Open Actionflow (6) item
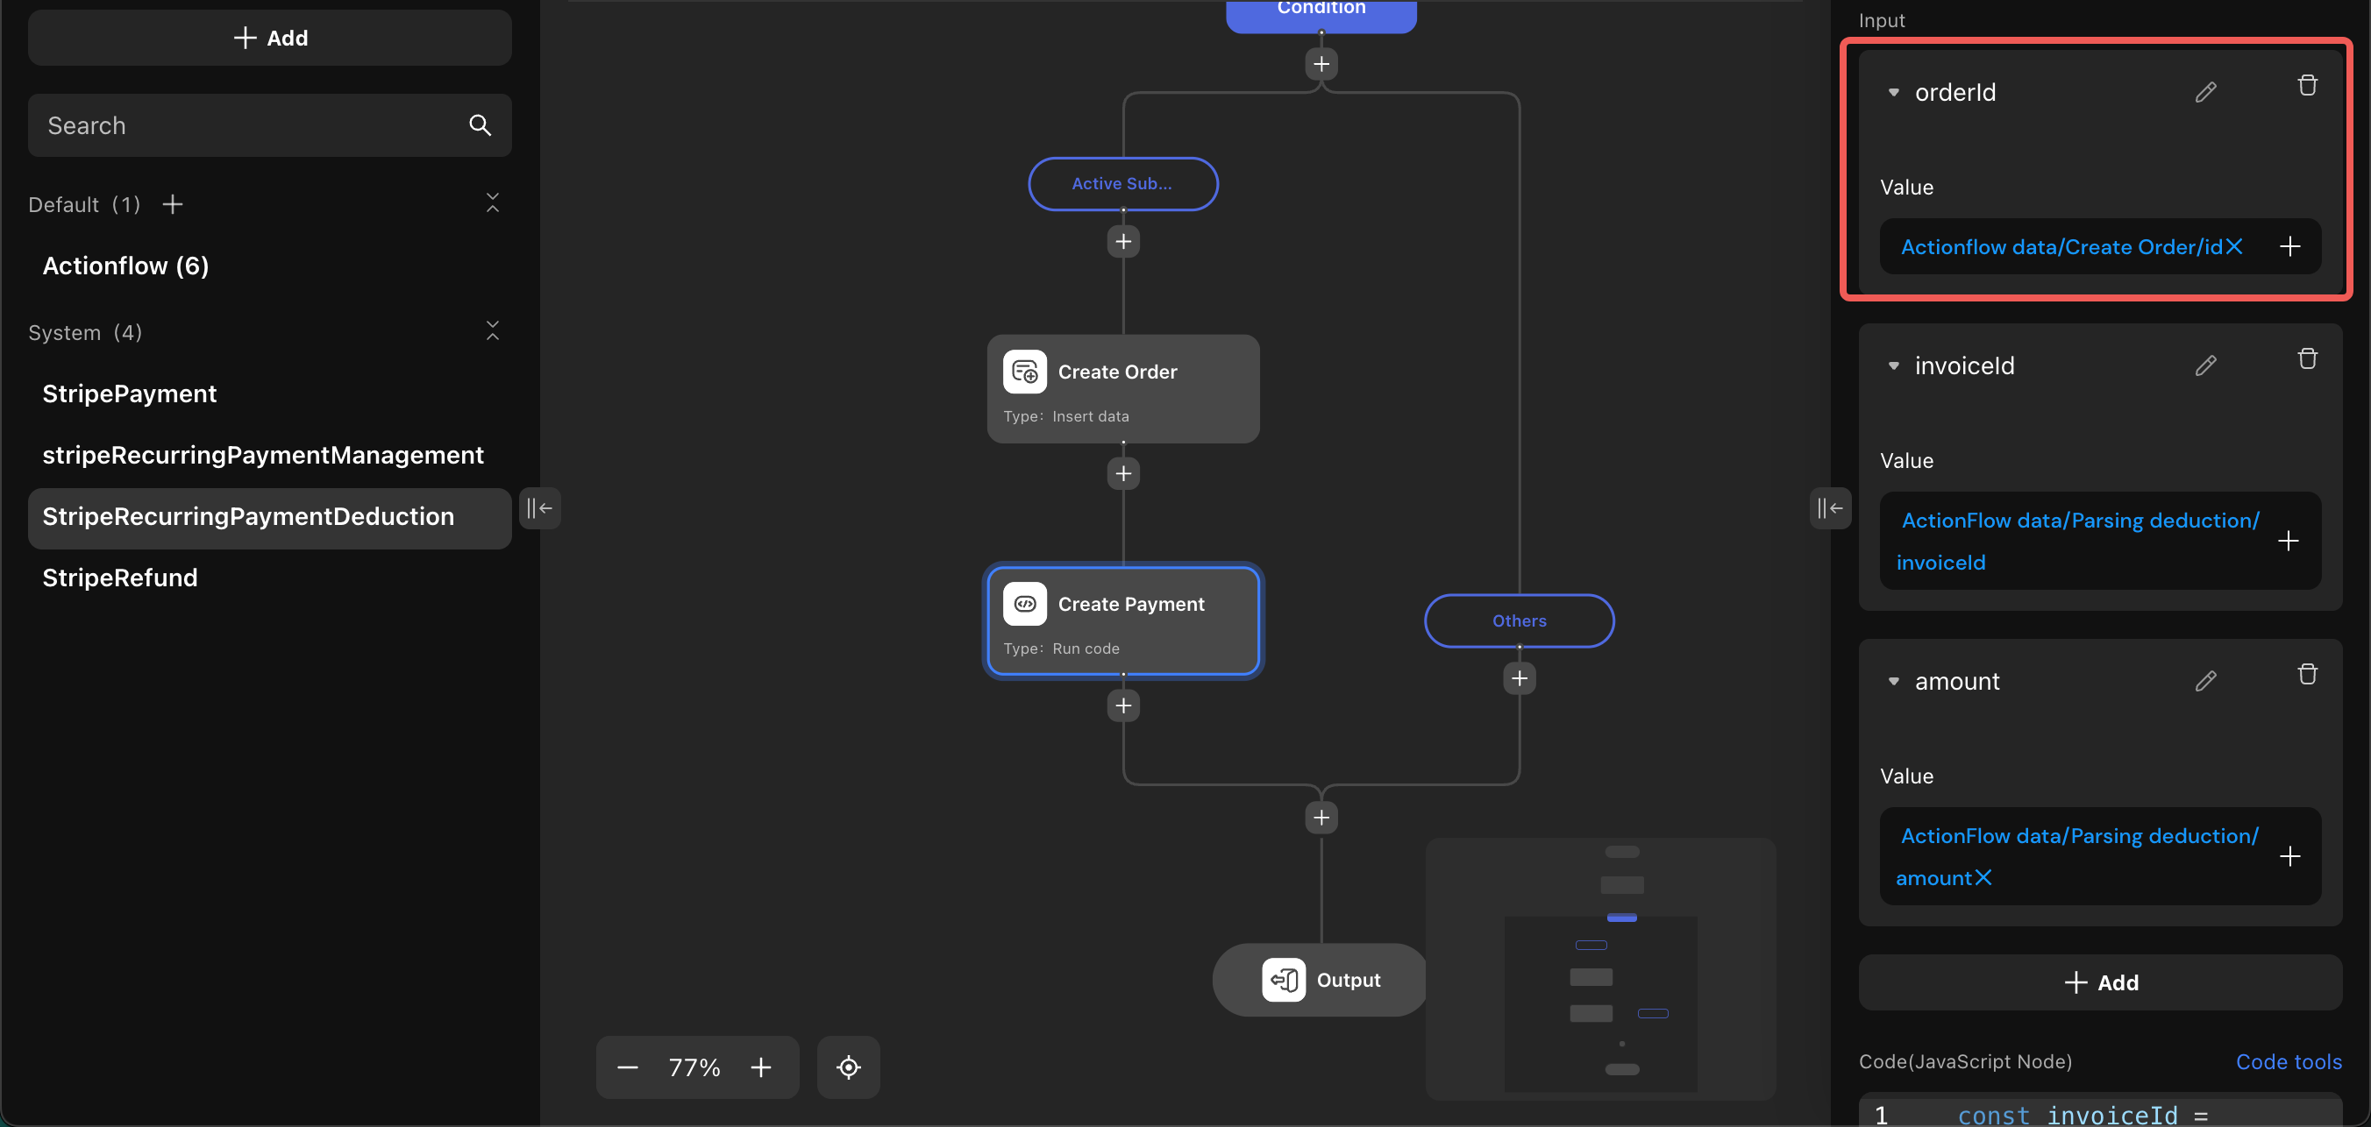The image size is (2371, 1127). pyautogui.click(x=126, y=266)
